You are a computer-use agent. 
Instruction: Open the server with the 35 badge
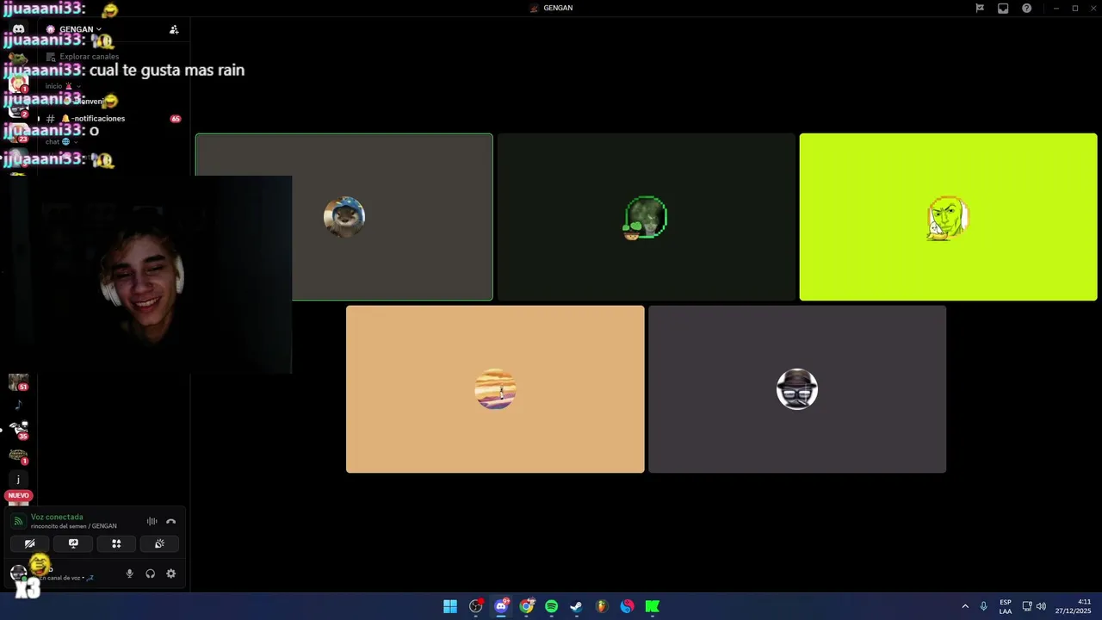point(18,430)
